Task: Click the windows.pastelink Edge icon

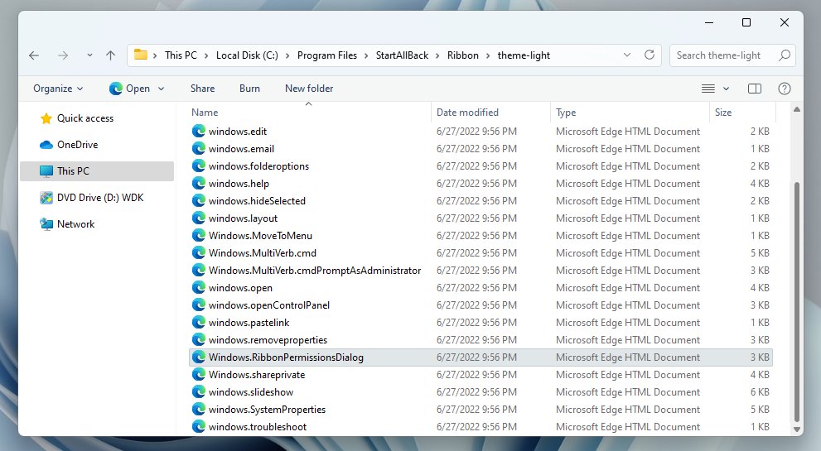Action: [x=199, y=322]
